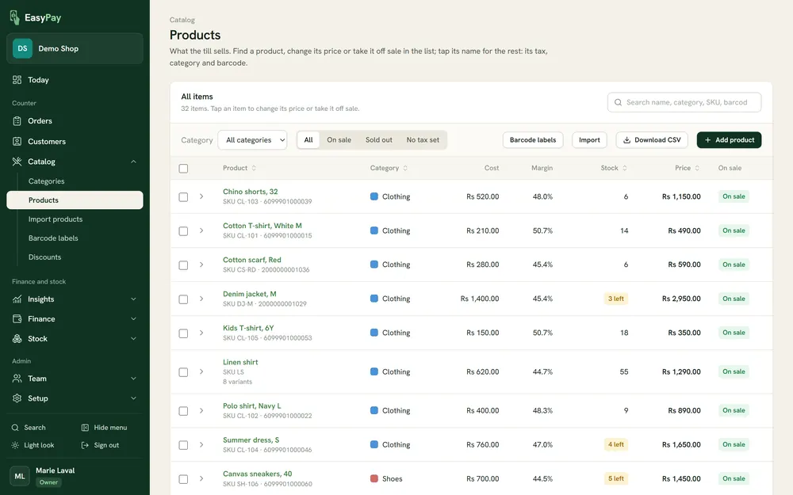This screenshot has height=495, width=793.
Task: Tick the checkbox for Cotton T-shirt, White M
Action: coord(184,230)
